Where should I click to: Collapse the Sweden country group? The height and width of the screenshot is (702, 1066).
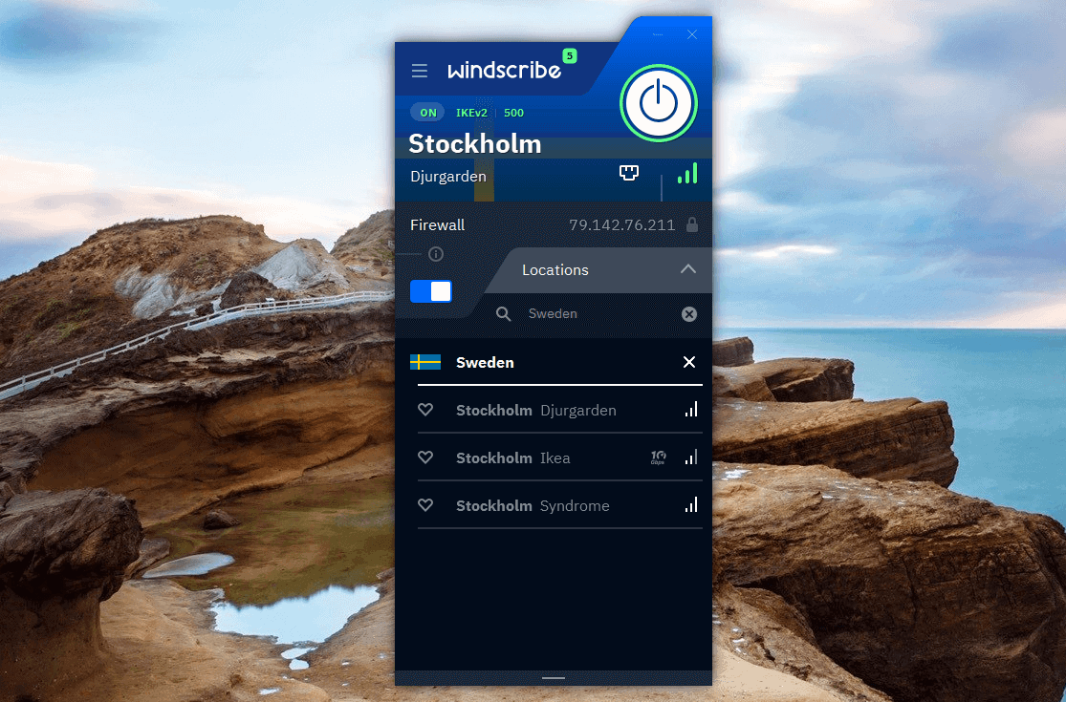(689, 362)
